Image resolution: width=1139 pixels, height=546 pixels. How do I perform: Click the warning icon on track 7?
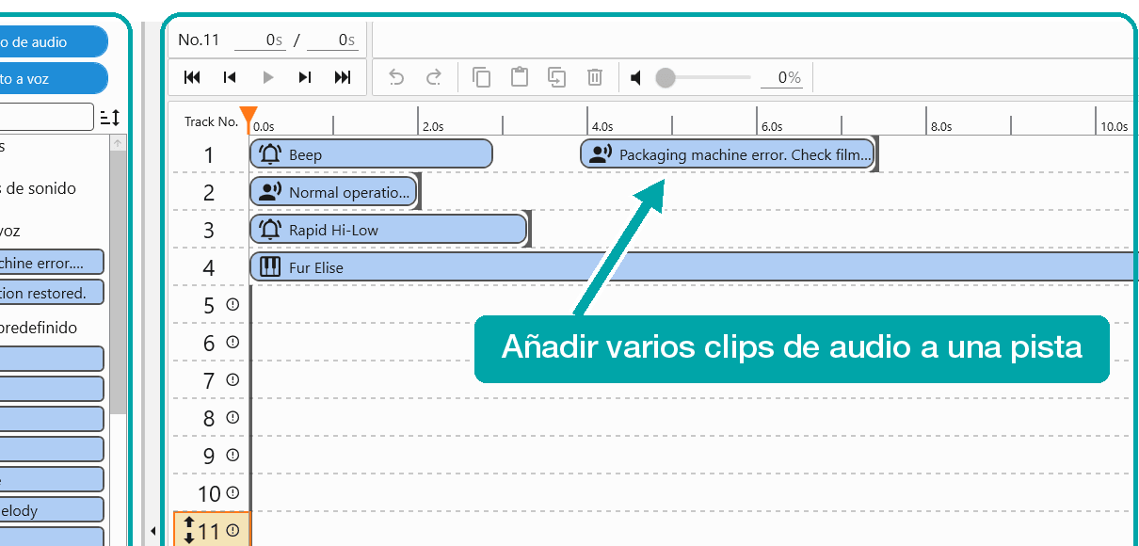[233, 380]
